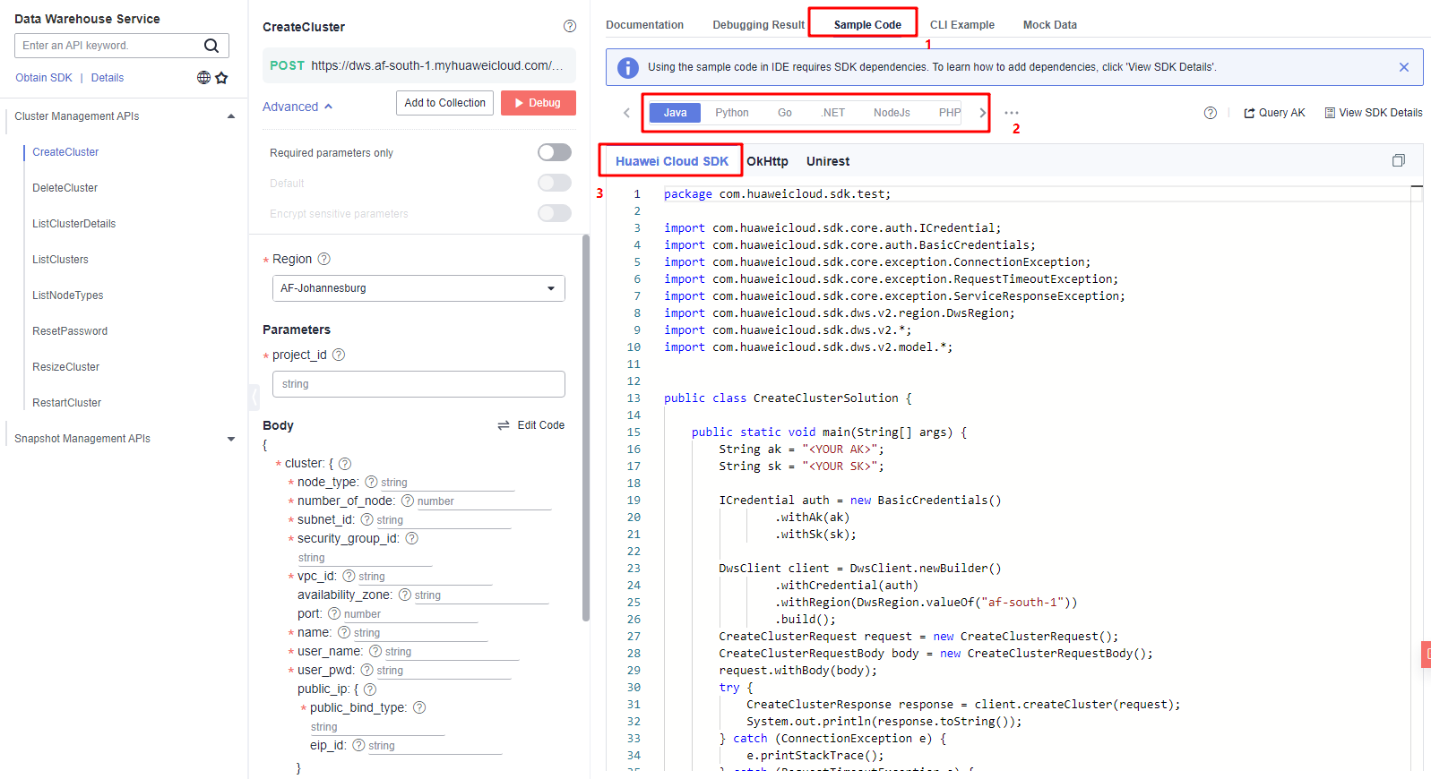Open RestartCluster API in sidebar

point(67,403)
